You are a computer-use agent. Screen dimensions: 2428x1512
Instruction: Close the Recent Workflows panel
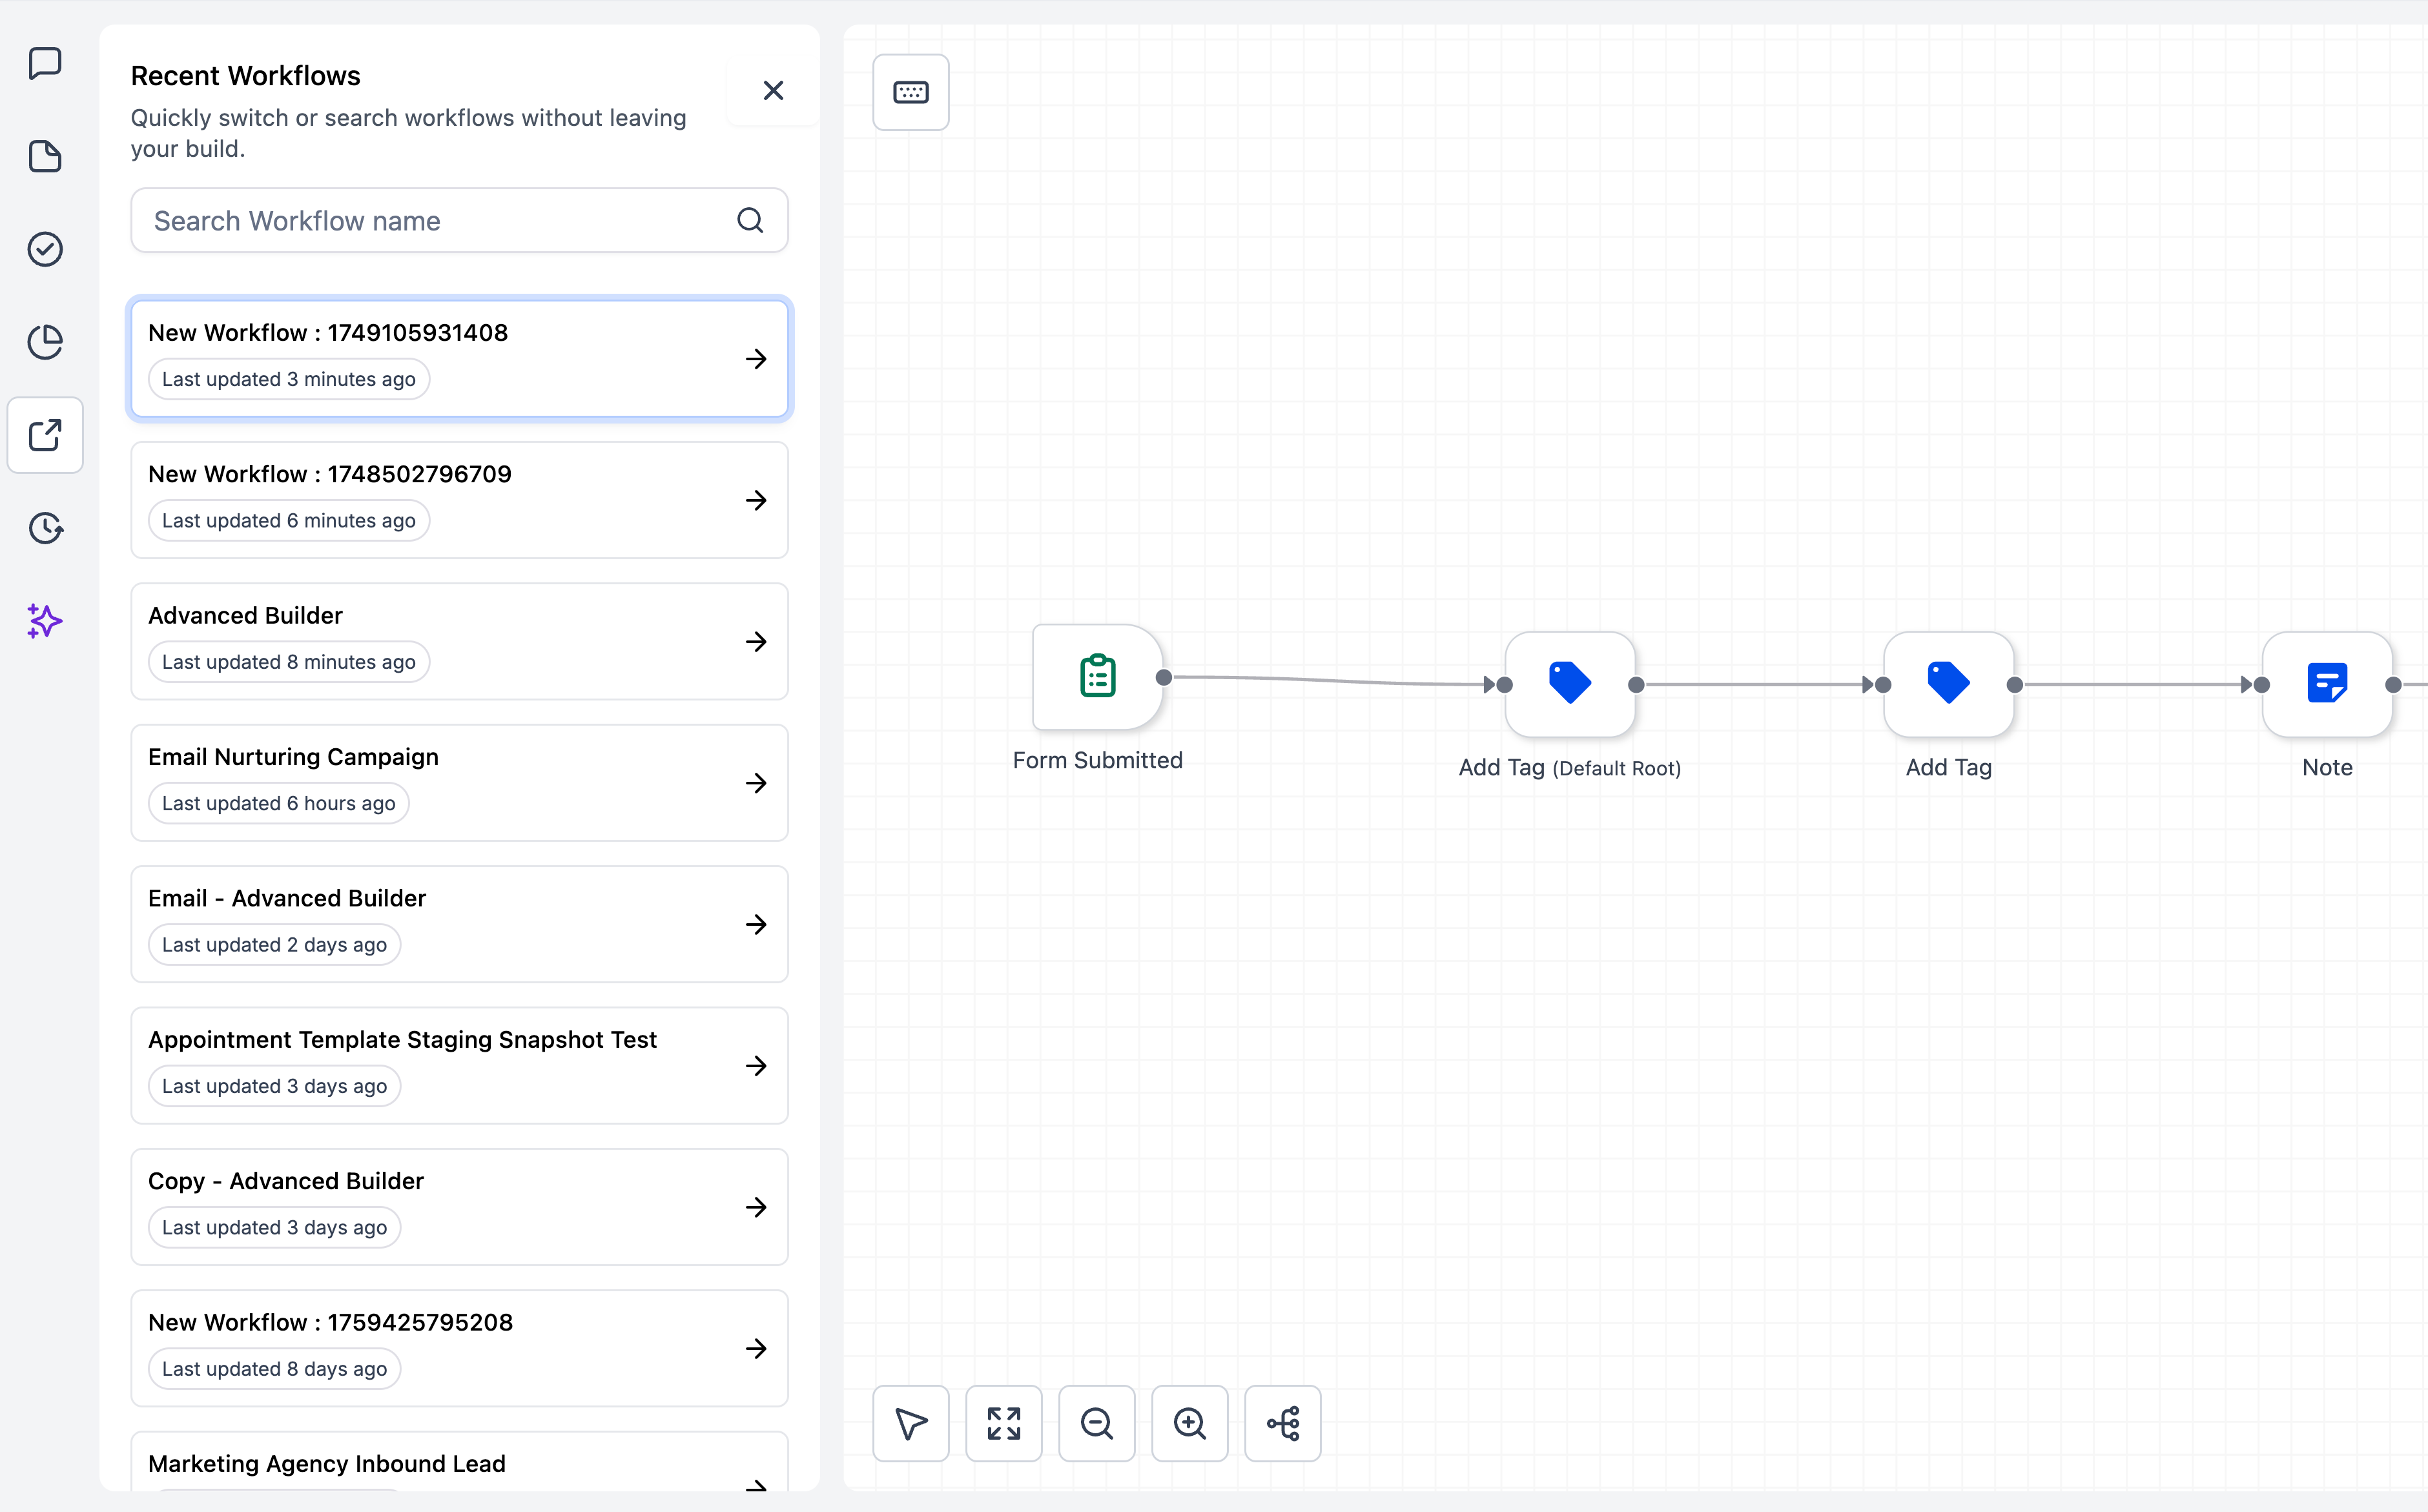pyautogui.click(x=773, y=90)
